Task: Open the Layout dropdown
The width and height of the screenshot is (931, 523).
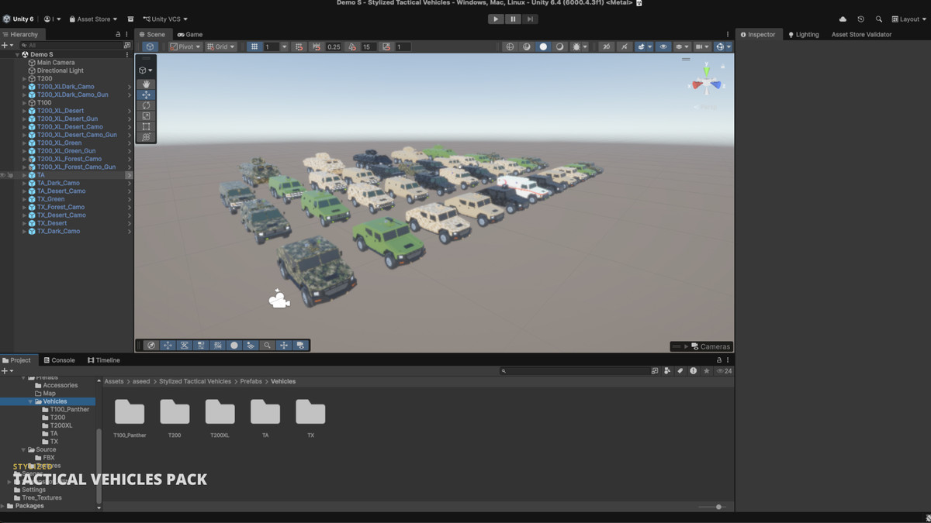Action: click(908, 19)
